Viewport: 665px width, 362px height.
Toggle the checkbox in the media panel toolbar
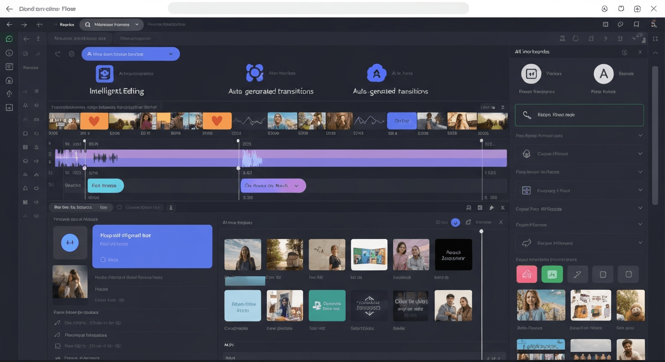pyautogui.click(x=119, y=207)
